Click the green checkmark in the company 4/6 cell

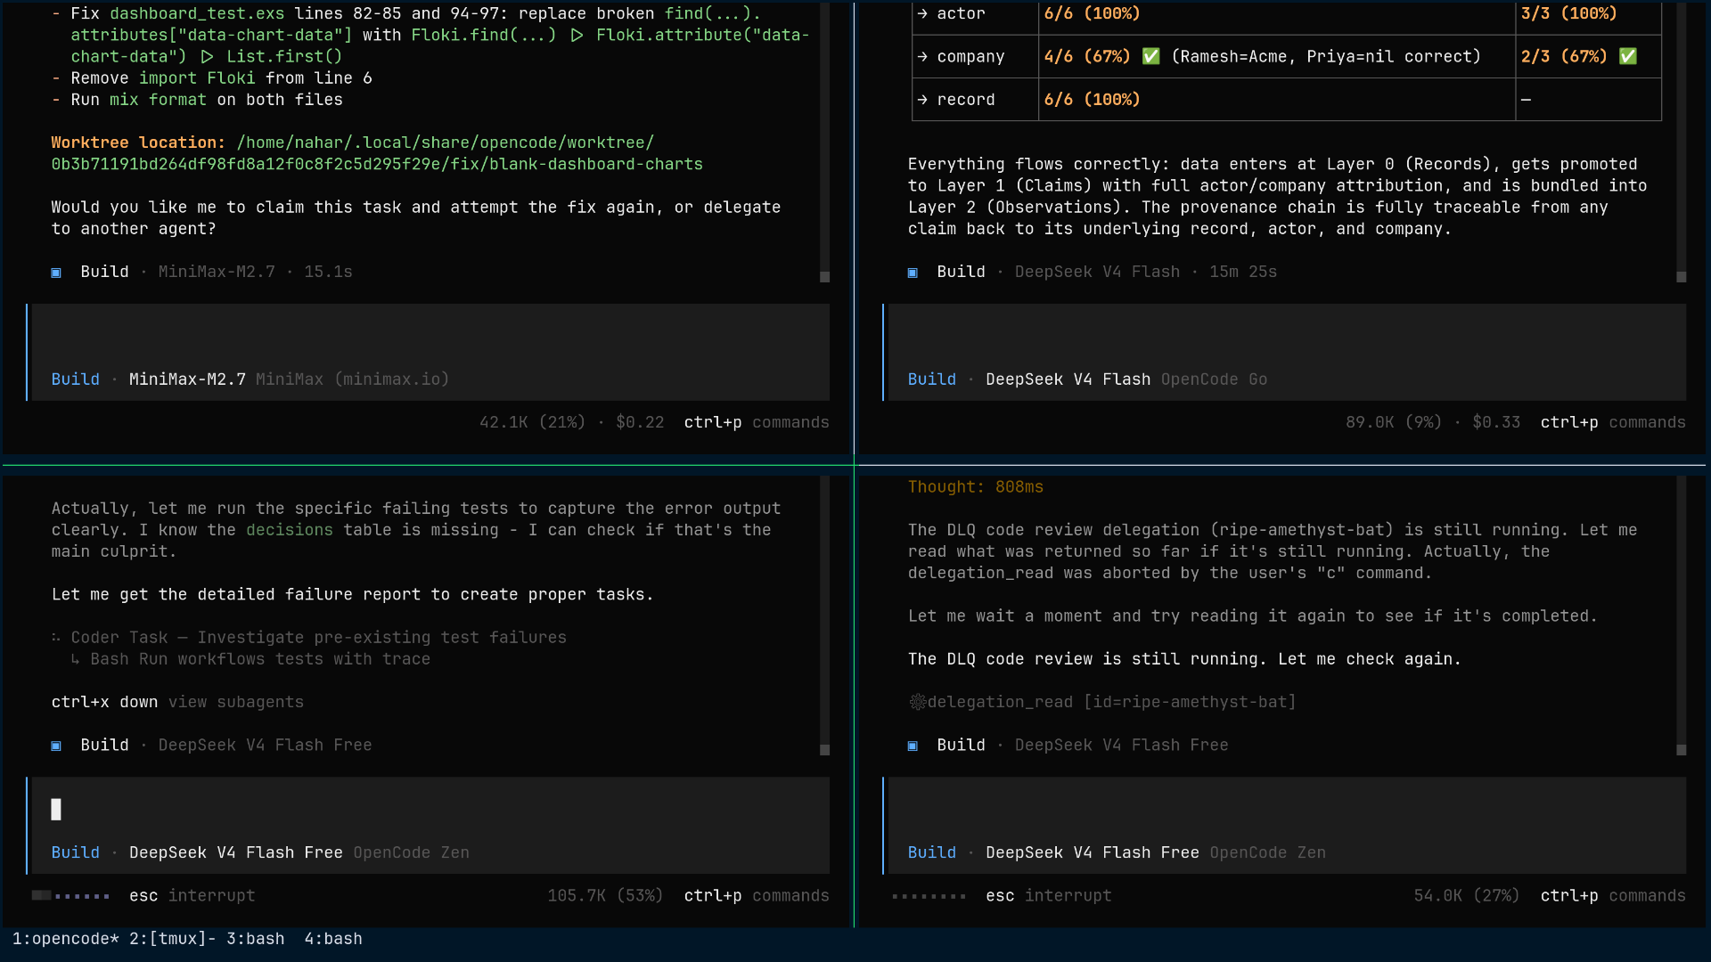point(1151,56)
